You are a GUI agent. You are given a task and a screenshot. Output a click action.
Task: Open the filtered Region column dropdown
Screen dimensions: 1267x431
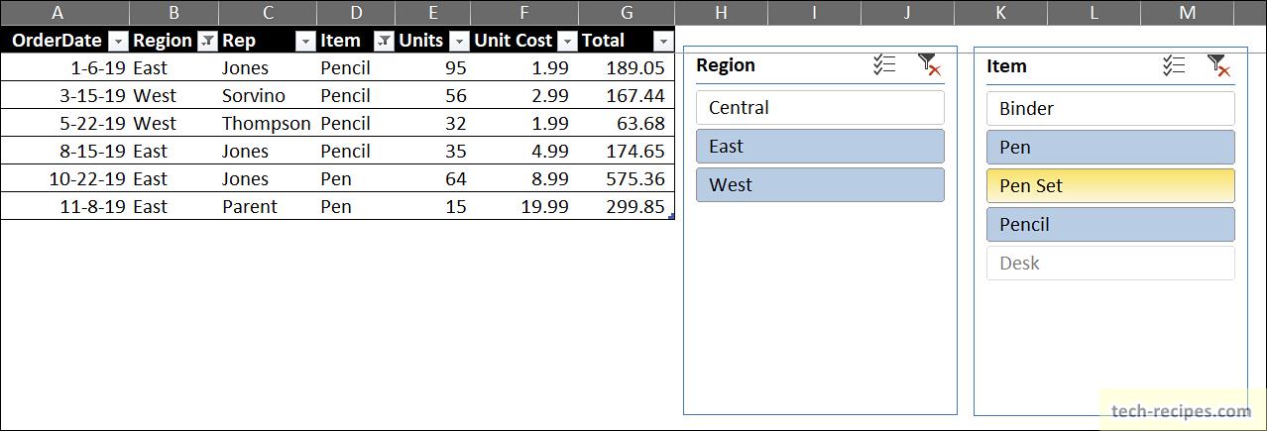coord(207,41)
